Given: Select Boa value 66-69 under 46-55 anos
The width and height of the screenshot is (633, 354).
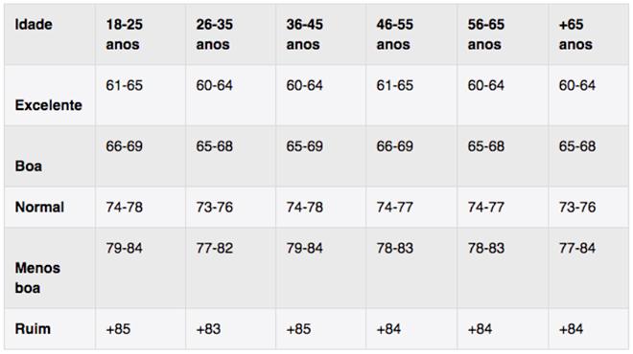Looking at the screenshot, I should (x=395, y=146).
